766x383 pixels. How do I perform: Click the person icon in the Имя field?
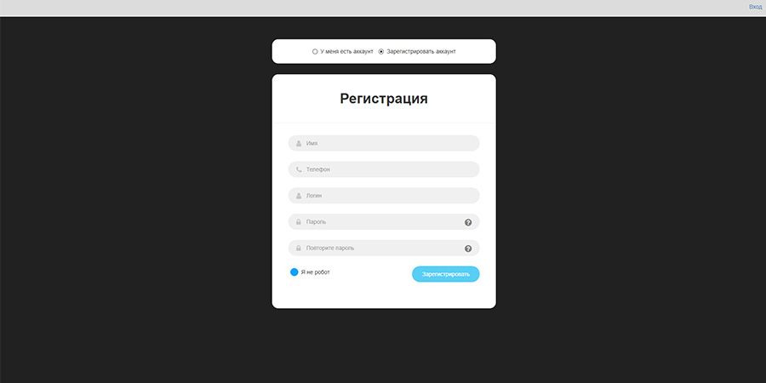(x=299, y=144)
